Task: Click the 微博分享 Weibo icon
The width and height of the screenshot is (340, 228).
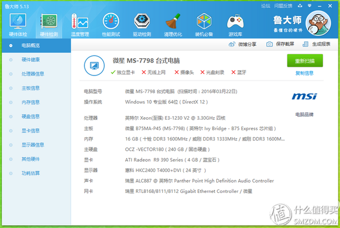Action: click(x=232, y=44)
